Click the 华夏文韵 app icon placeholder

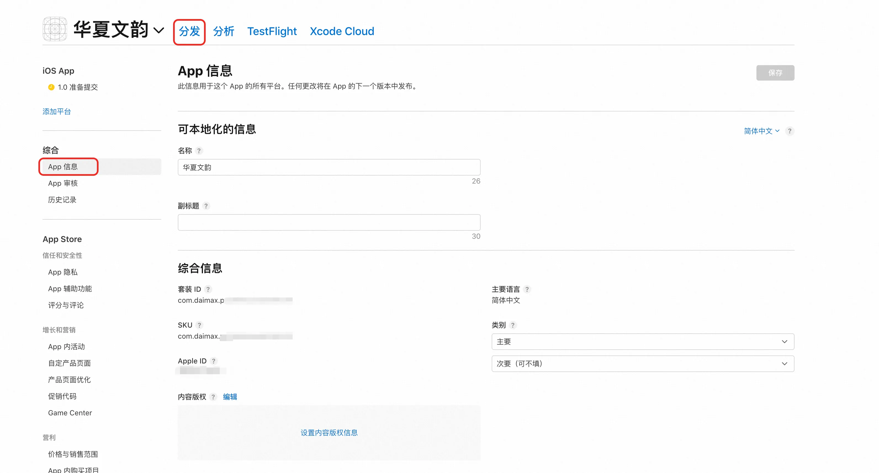(55, 29)
